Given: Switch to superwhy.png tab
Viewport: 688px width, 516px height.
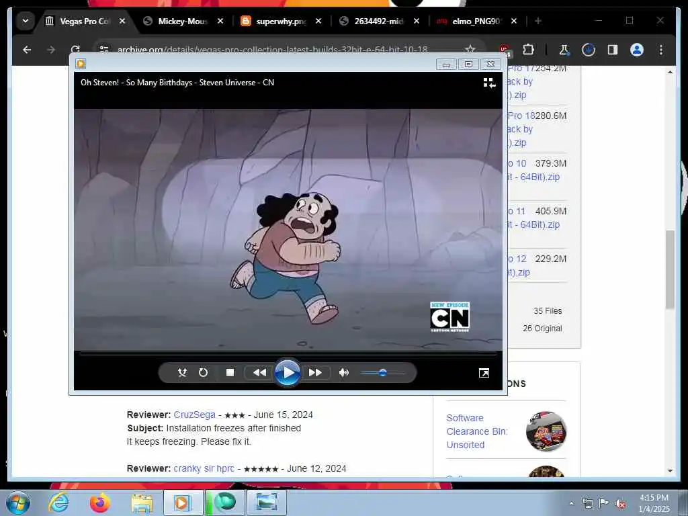Looking at the screenshot, I should [281, 21].
